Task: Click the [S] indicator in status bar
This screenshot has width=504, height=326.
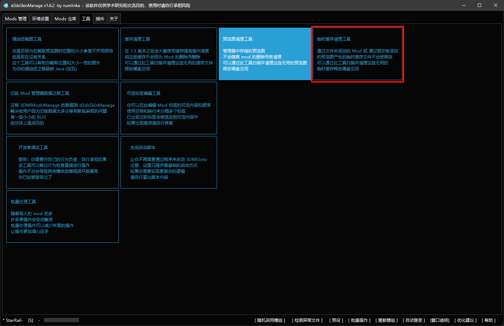Action: (31, 320)
